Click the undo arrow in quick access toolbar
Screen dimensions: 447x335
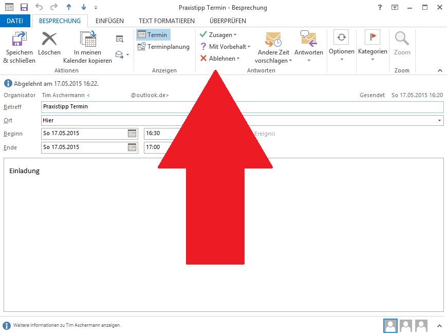pos(39,7)
